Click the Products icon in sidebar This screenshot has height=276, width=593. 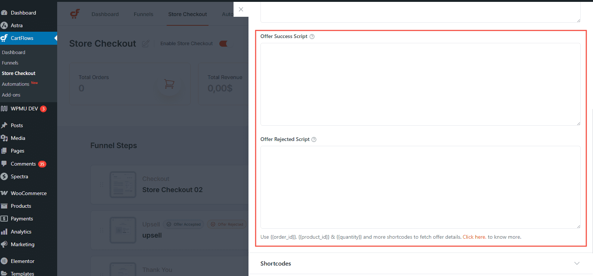coord(4,206)
